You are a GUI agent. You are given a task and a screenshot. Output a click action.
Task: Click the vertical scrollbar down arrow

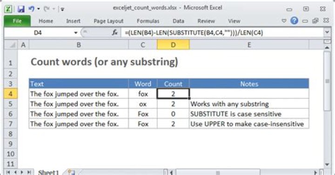[327, 164]
